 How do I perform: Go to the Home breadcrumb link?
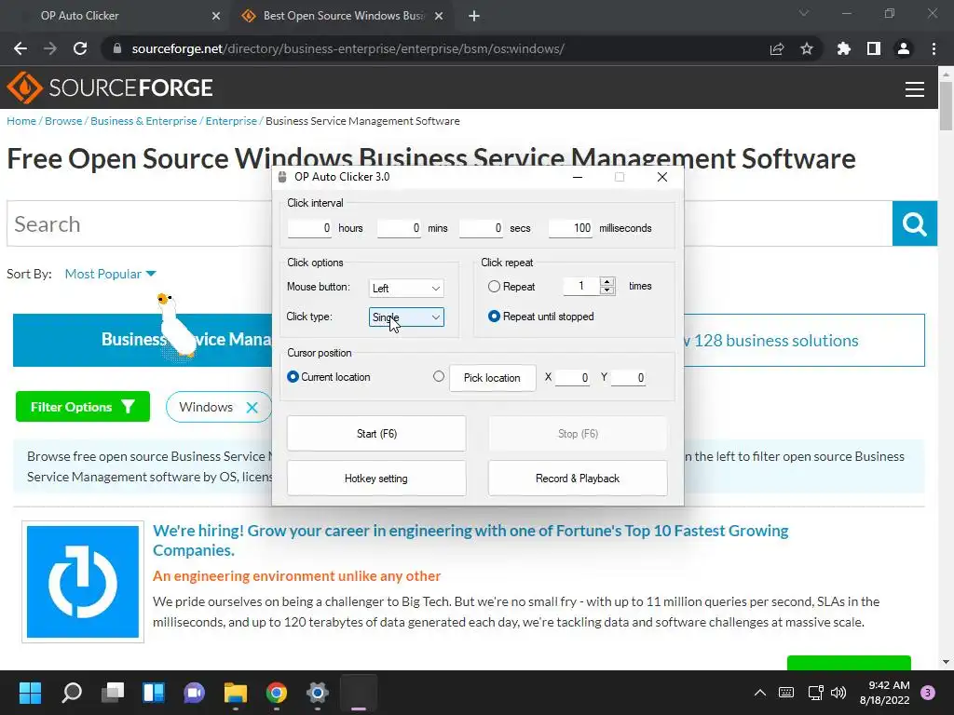[x=21, y=121]
